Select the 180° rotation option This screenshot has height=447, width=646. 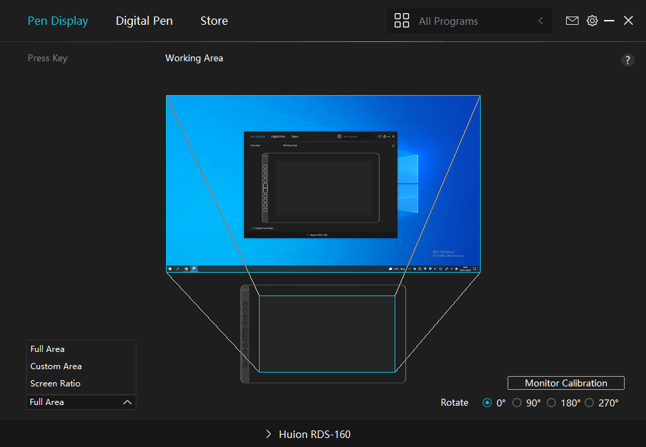[x=552, y=403]
